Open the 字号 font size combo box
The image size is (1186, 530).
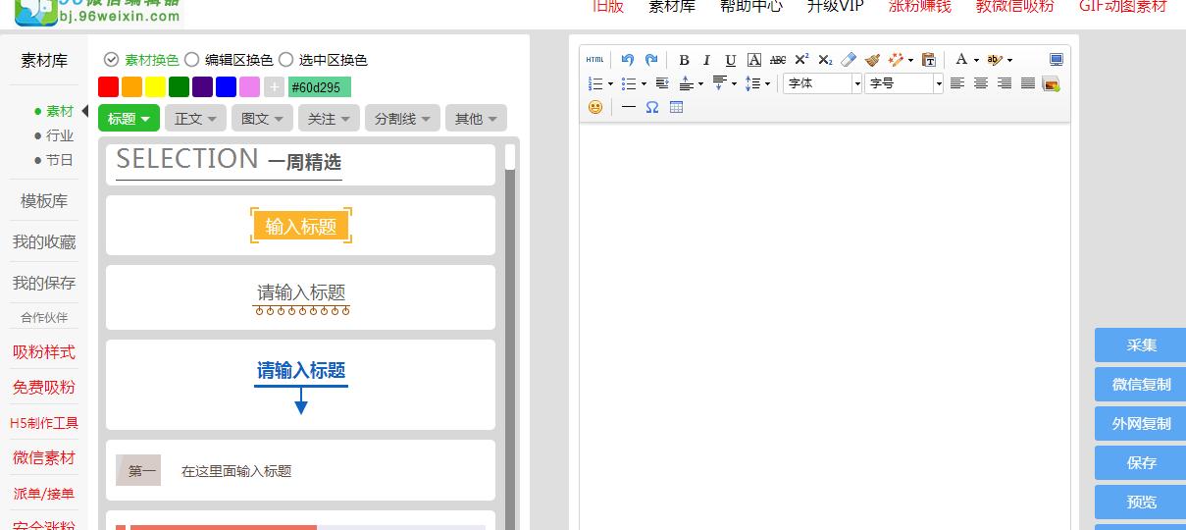903,83
